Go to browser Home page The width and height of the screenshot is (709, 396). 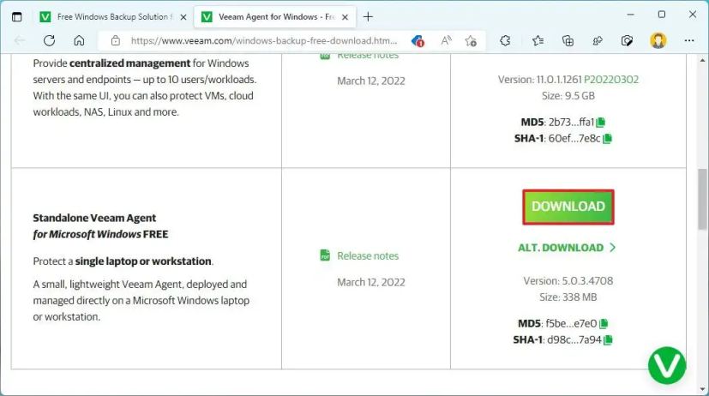coord(79,40)
